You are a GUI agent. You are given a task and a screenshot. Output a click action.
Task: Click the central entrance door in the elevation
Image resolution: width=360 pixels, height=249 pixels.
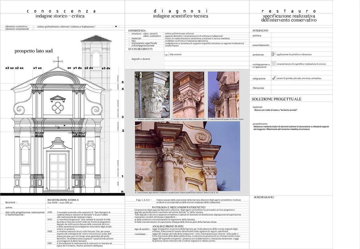(x=58, y=171)
